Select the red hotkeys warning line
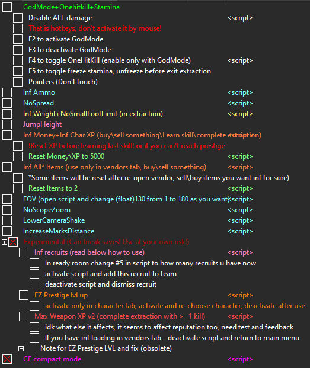The image size is (310, 368). [x=95, y=28]
